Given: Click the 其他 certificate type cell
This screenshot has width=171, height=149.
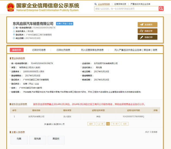Looking at the screenshot, I should (x=98, y=116).
